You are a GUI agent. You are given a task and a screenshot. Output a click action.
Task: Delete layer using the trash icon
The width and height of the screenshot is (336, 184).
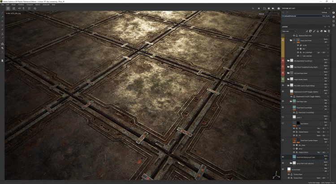click(329, 31)
